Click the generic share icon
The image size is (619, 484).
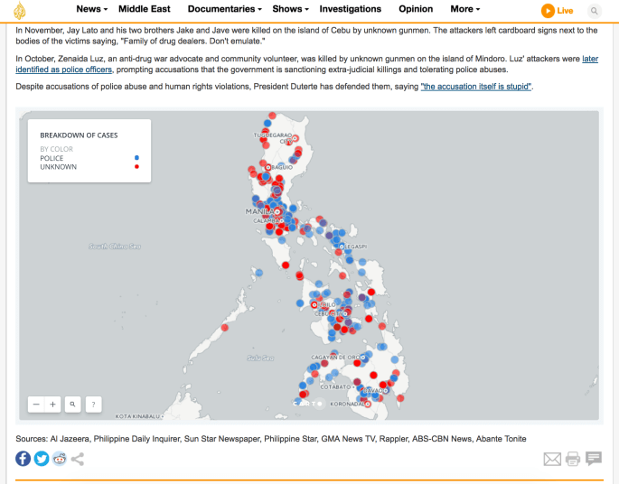point(78,459)
